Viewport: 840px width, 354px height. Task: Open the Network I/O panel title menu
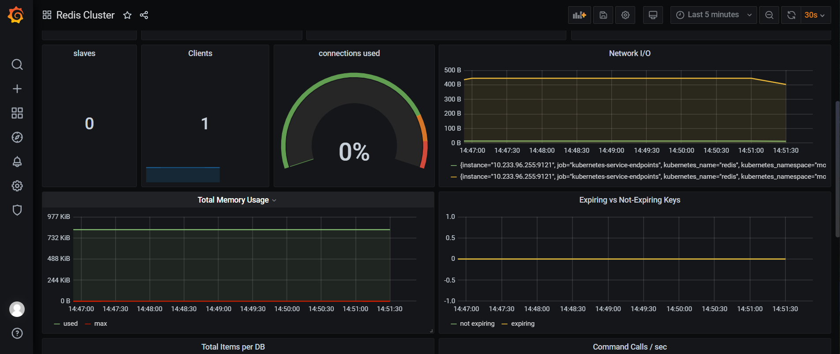(x=629, y=53)
